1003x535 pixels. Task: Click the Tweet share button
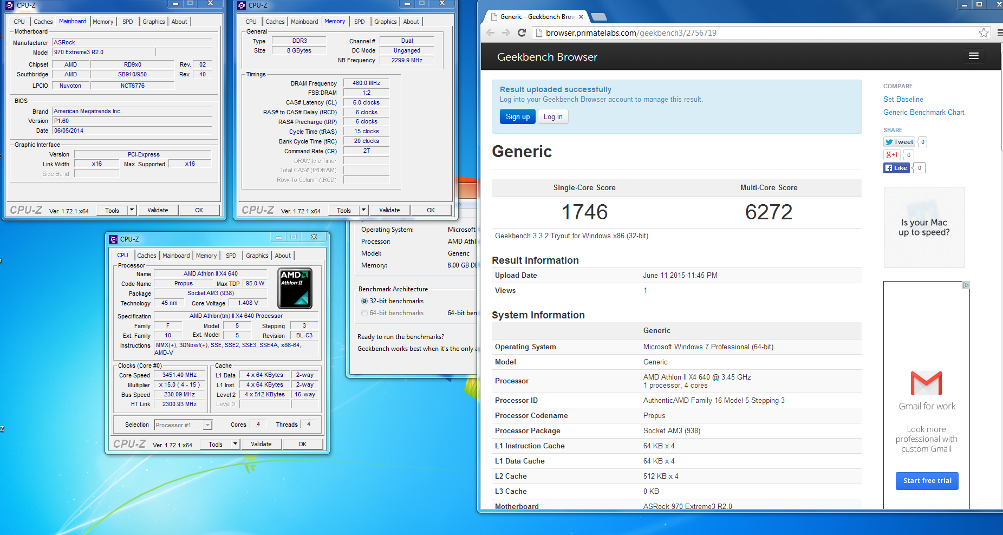pyautogui.click(x=899, y=142)
